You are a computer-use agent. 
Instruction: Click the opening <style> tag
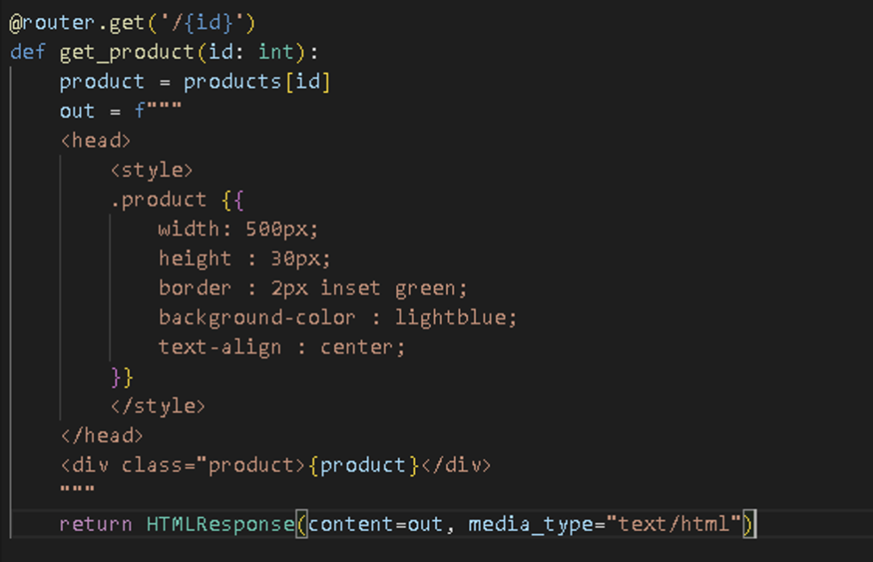click(x=151, y=170)
